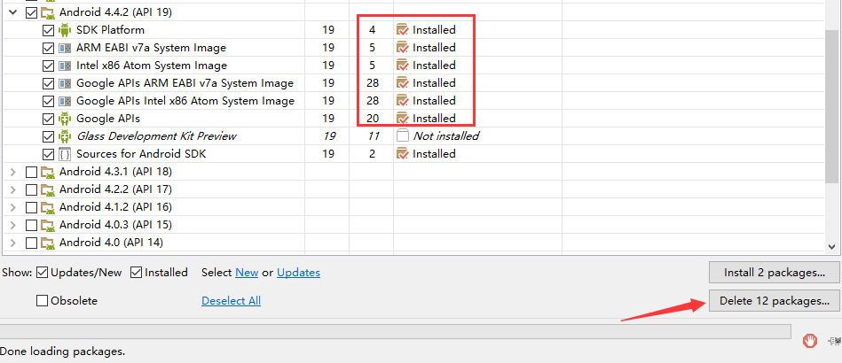Click the Android 4.0 (API 14) folder icon
842x363 pixels.
coord(48,243)
